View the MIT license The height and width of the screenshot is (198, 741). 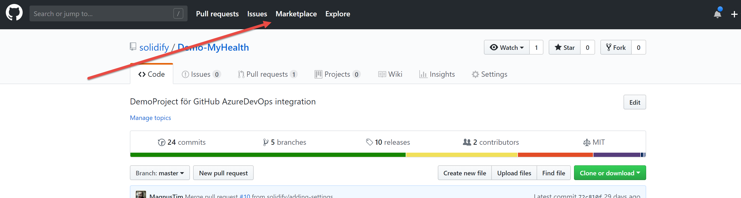[594, 142]
